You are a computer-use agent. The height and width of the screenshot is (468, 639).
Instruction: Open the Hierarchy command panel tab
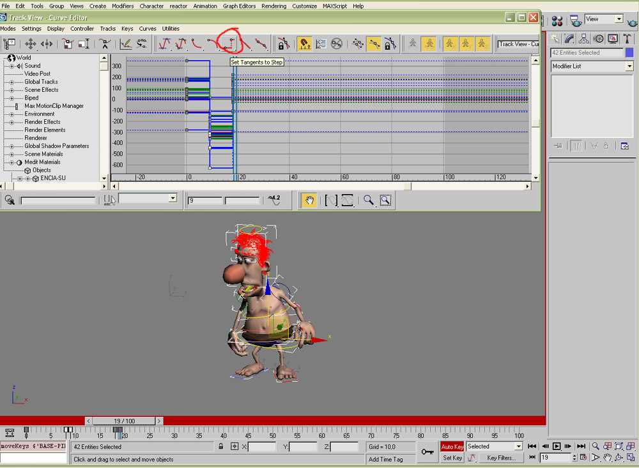point(583,39)
